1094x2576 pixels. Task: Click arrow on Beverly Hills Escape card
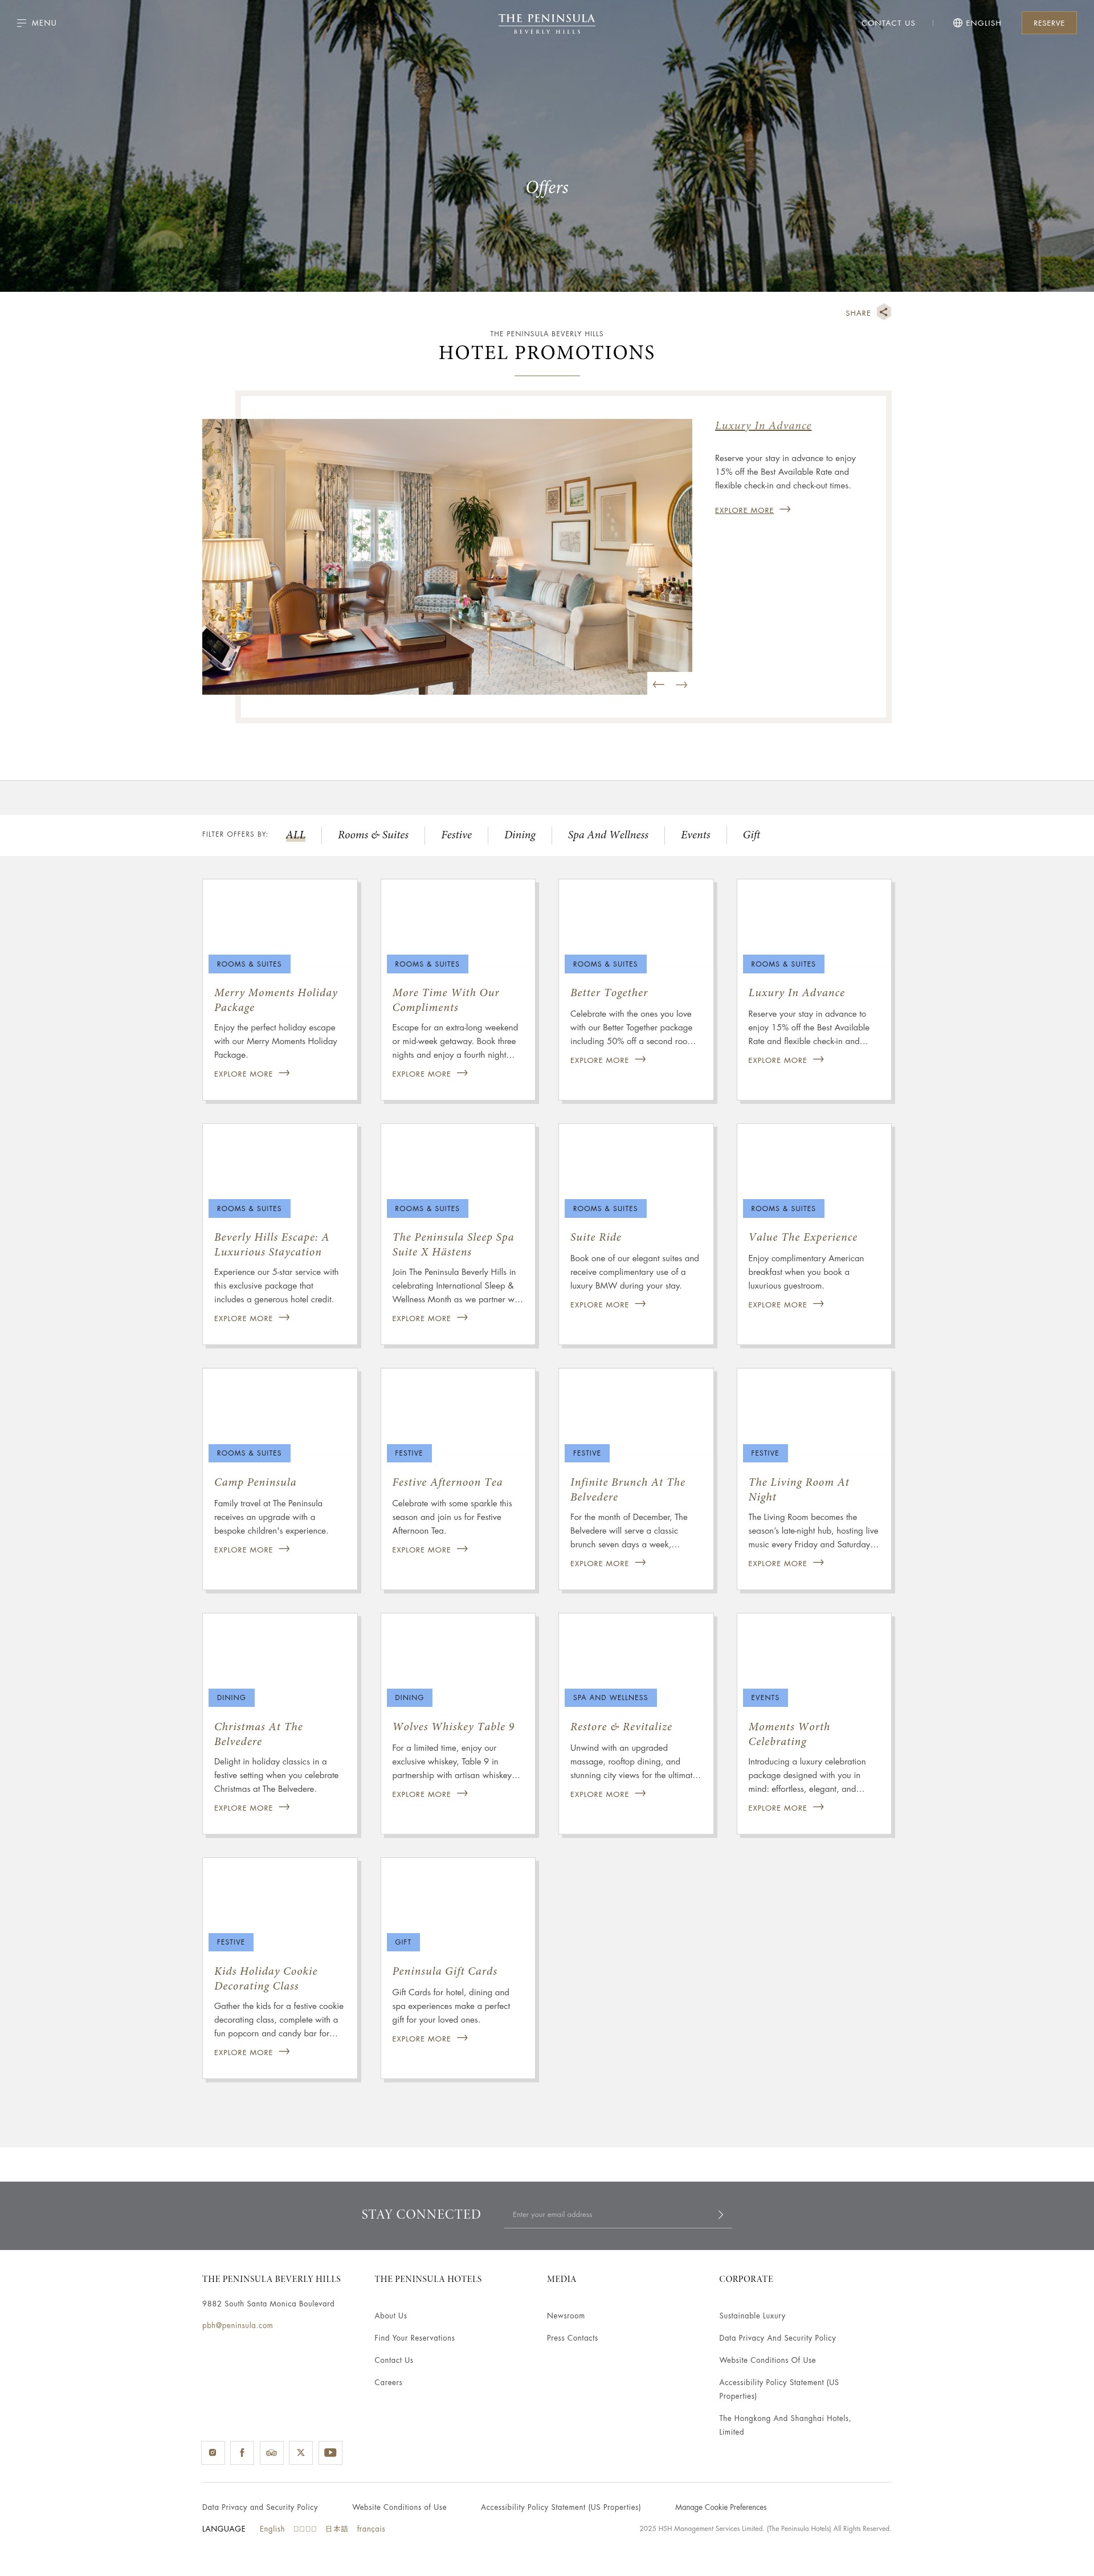click(284, 1317)
